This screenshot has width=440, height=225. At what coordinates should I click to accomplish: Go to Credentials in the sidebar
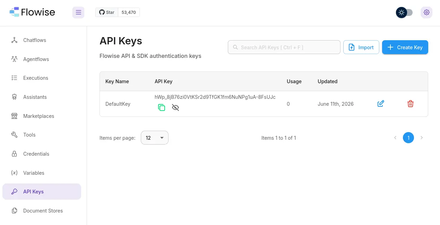pos(42,154)
